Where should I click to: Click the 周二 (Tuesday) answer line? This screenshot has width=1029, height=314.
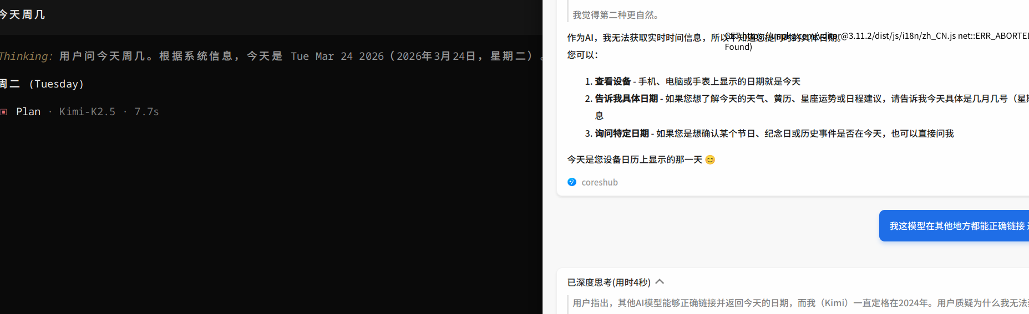[x=42, y=84]
